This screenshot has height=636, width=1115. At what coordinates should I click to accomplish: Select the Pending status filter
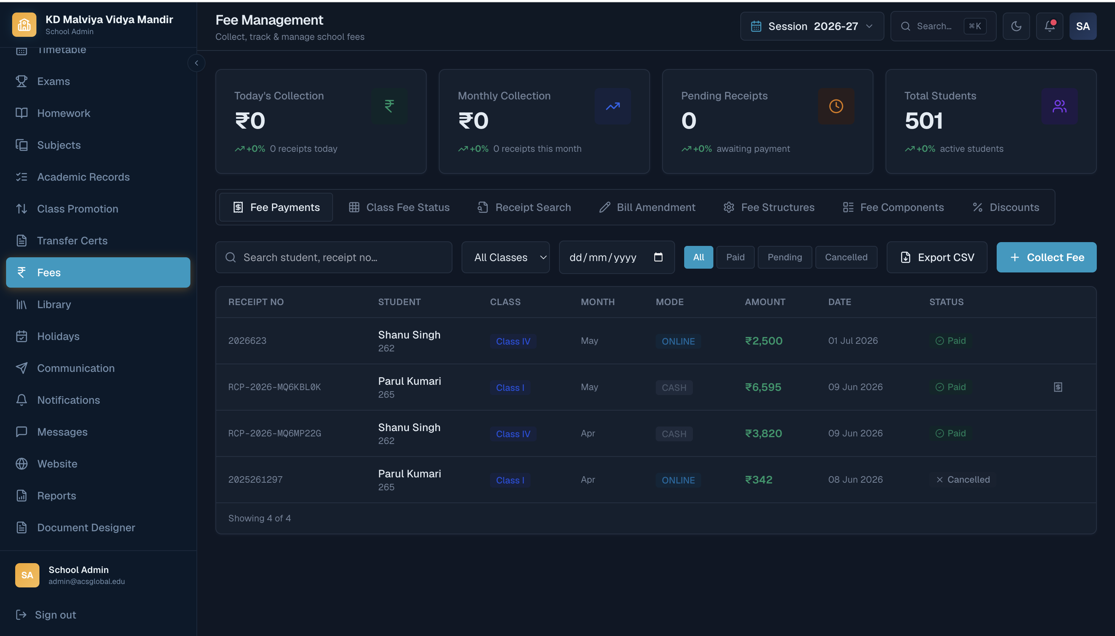click(785, 257)
